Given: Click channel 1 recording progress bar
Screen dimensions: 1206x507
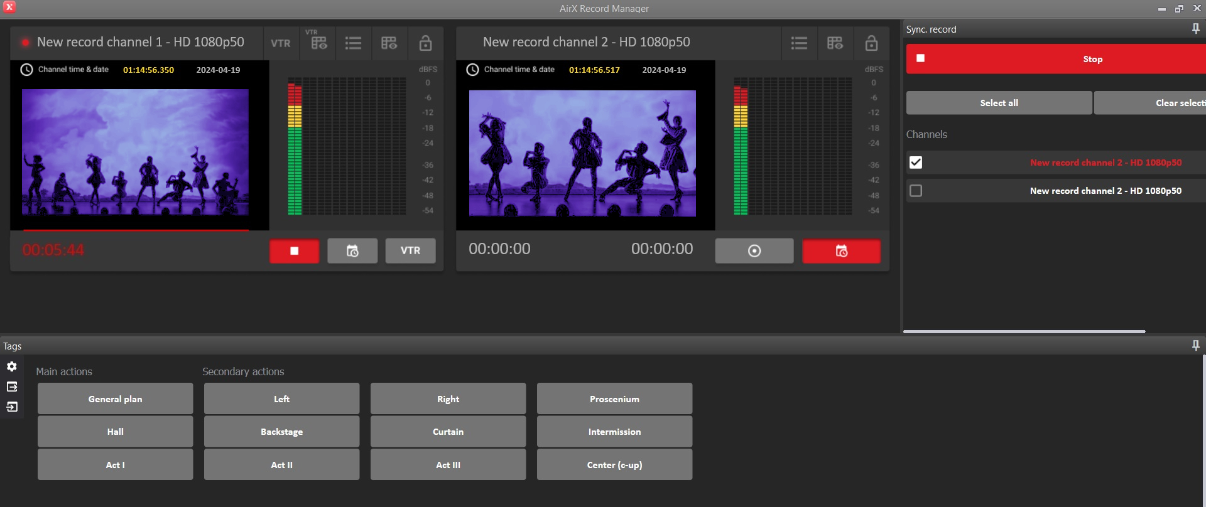Looking at the screenshot, I should click(135, 230).
